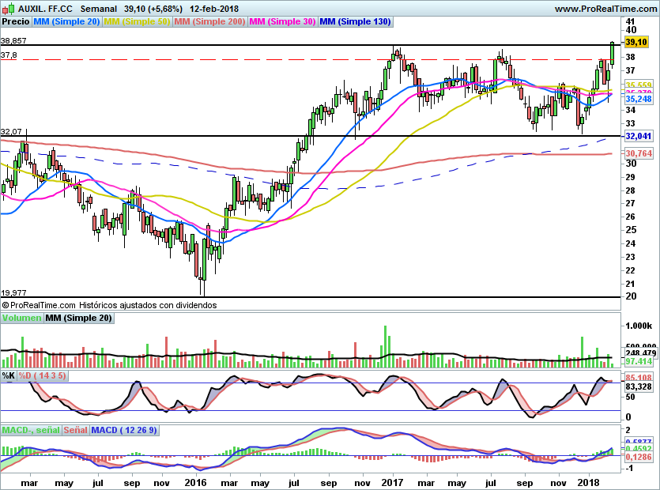The height and width of the screenshot is (490, 660).
Task: Open the www.ProRealTime.com link
Action: point(604,9)
